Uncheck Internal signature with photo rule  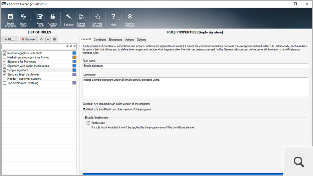(4, 53)
